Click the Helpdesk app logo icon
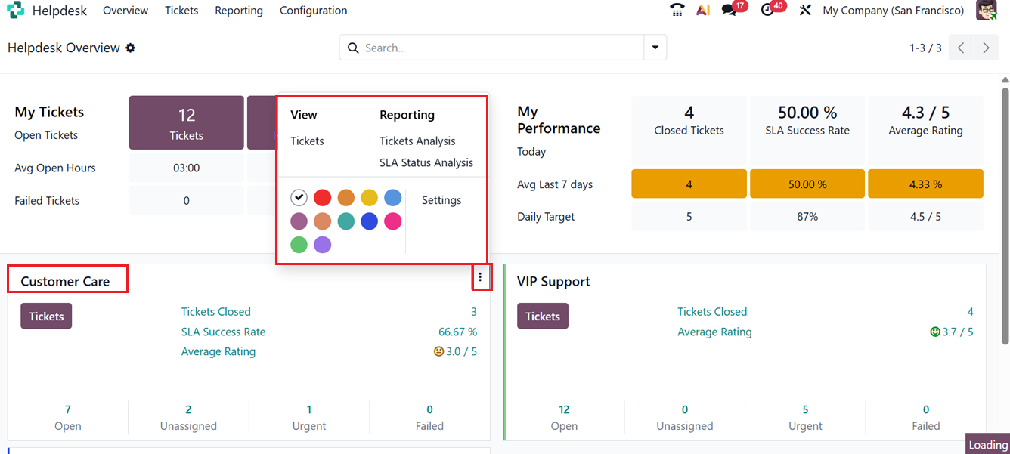The width and height of the screenshot is (1010, 454). [x=16, y=10]
